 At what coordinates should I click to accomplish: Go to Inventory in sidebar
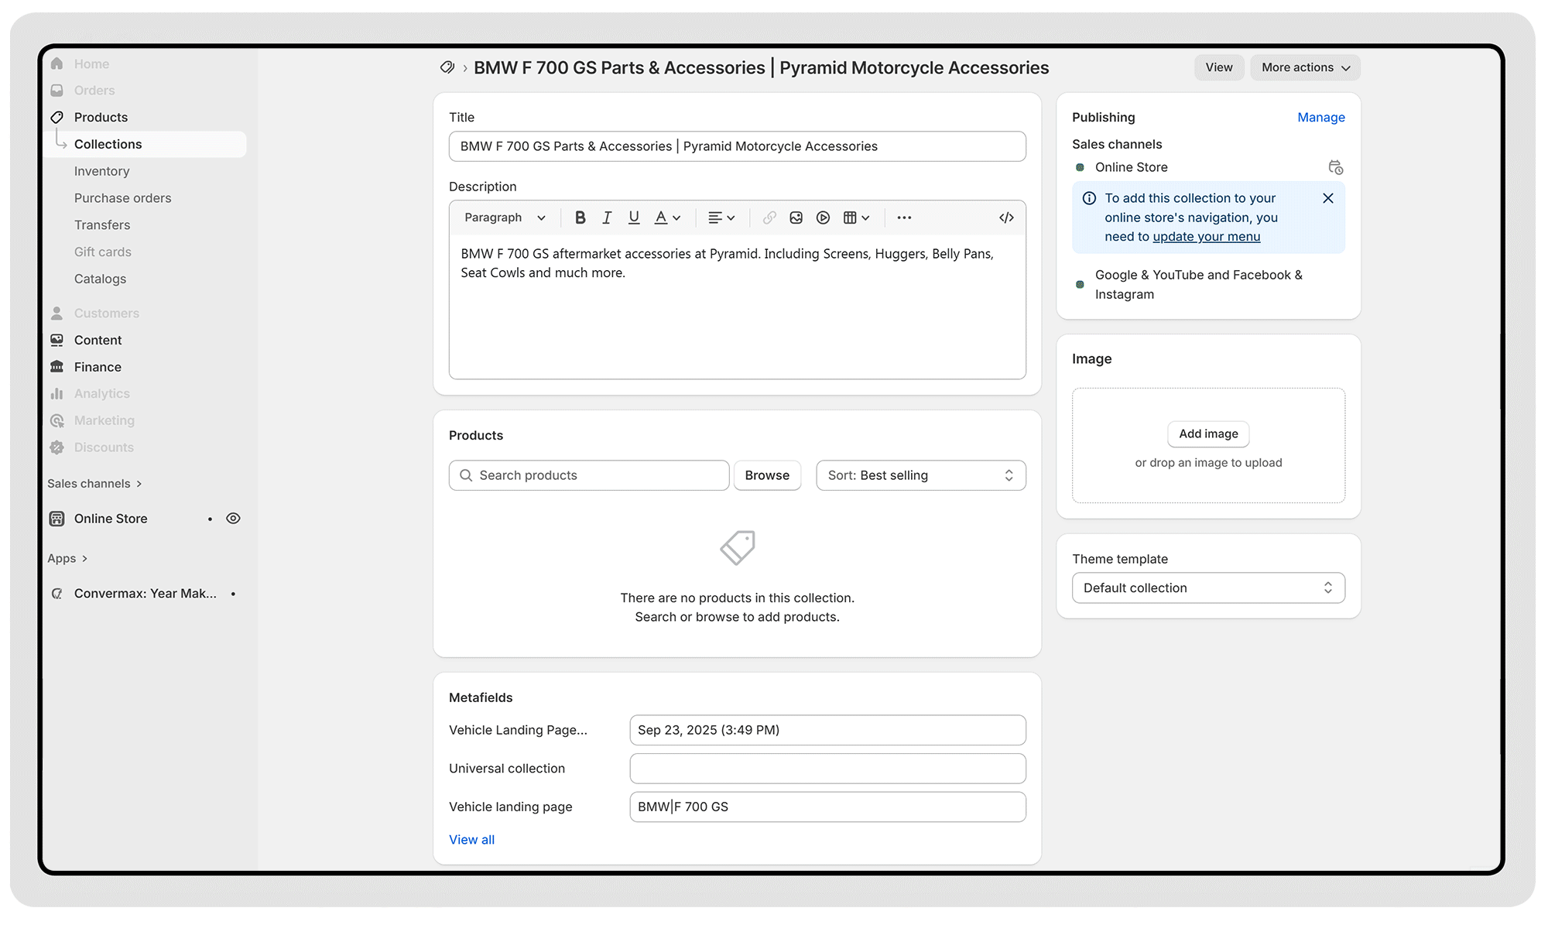(101, 171)
